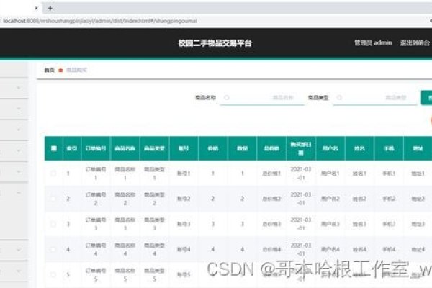Click the 账号 column header
This screenshot has width=432, height=288.
click(x=184, y=148)
